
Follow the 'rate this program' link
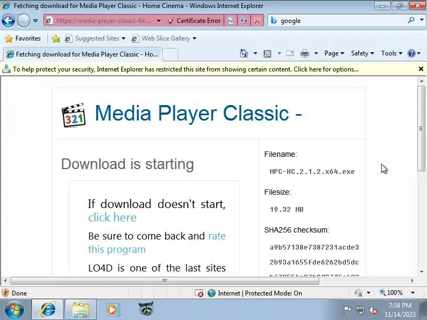pos(157,243)
